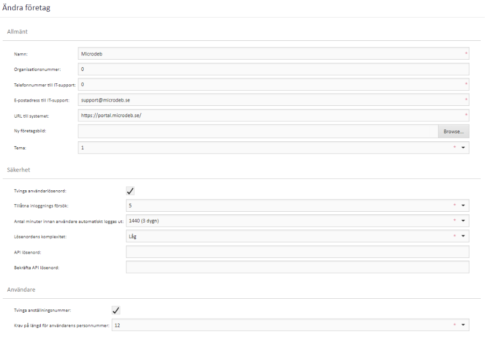This screenshot has height=345, width=485.
Task: Expand the Lösenordens komplexitet dropdown
Action: (463, 236)
